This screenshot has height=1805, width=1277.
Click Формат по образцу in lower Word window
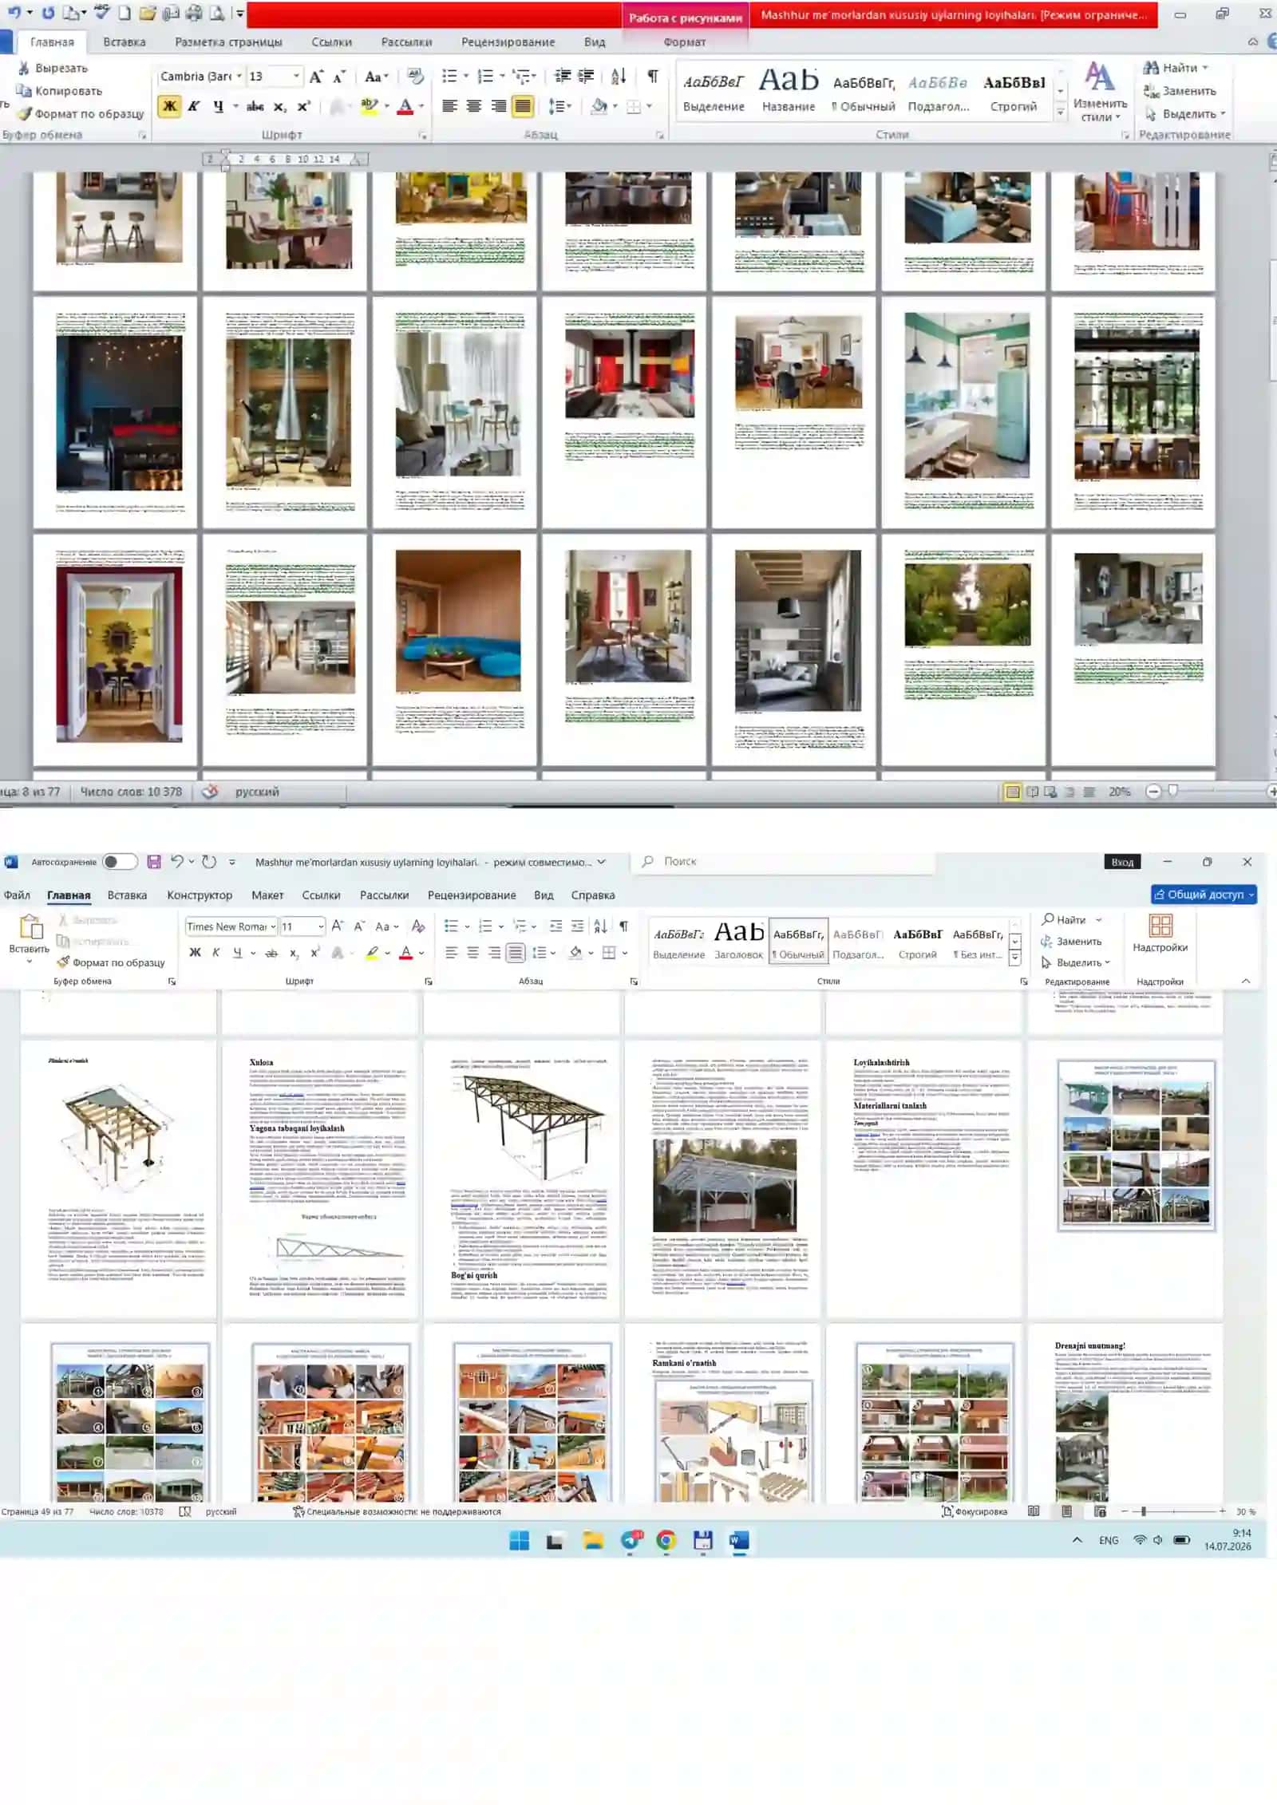[x=111, y=962]
